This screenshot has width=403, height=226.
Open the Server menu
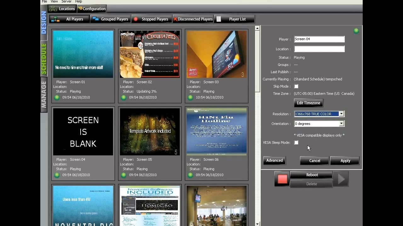(x=66, y=2)
